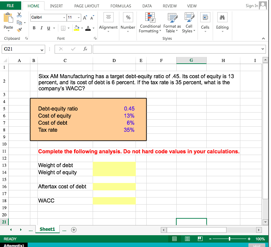
Task: Toggle Bold formatting
Action: 34,28
